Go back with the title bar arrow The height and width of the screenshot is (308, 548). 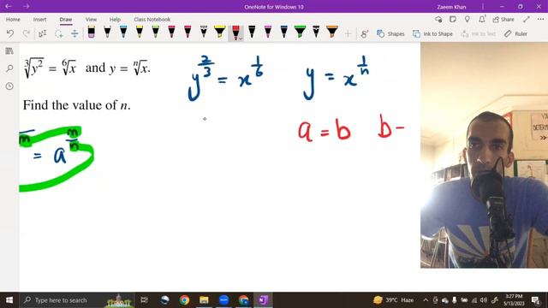click(9, 6)
